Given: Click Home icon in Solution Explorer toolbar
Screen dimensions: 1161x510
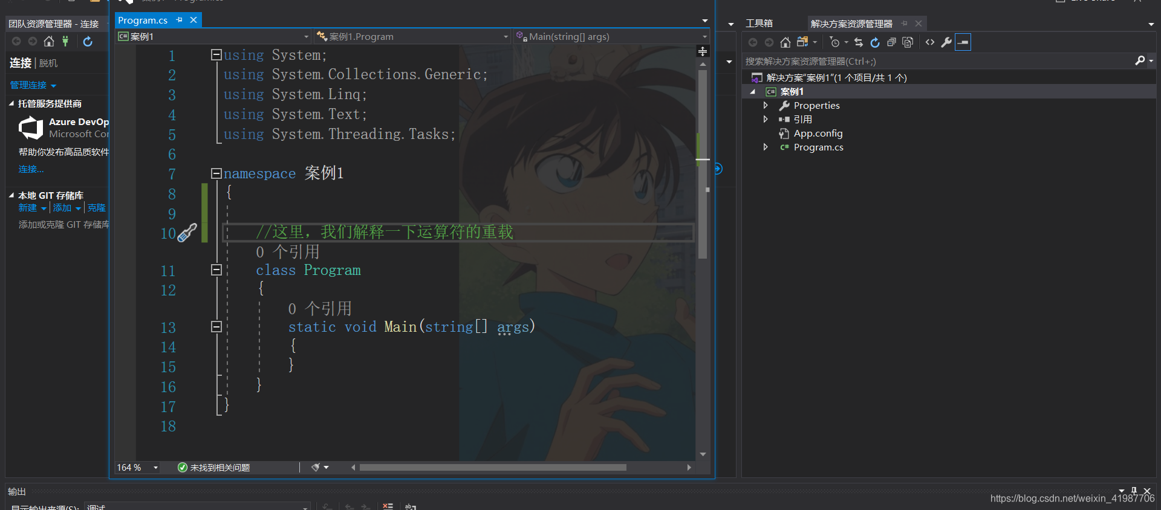Looking at the screenshot, I should pos(785,42).
